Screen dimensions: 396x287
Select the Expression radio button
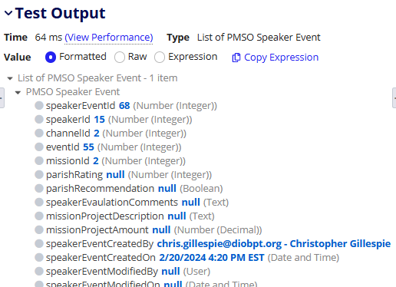pyautogui.click(x=160, y=57)
